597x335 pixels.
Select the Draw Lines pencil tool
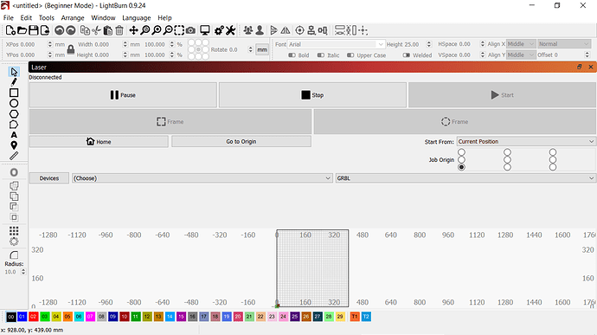(14, 82)
